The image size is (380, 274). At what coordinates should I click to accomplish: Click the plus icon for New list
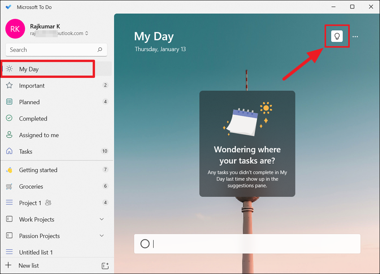(x=8, y=265)
